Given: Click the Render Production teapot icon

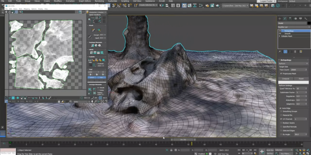Looking at the screenshot, I should point(218,6).
